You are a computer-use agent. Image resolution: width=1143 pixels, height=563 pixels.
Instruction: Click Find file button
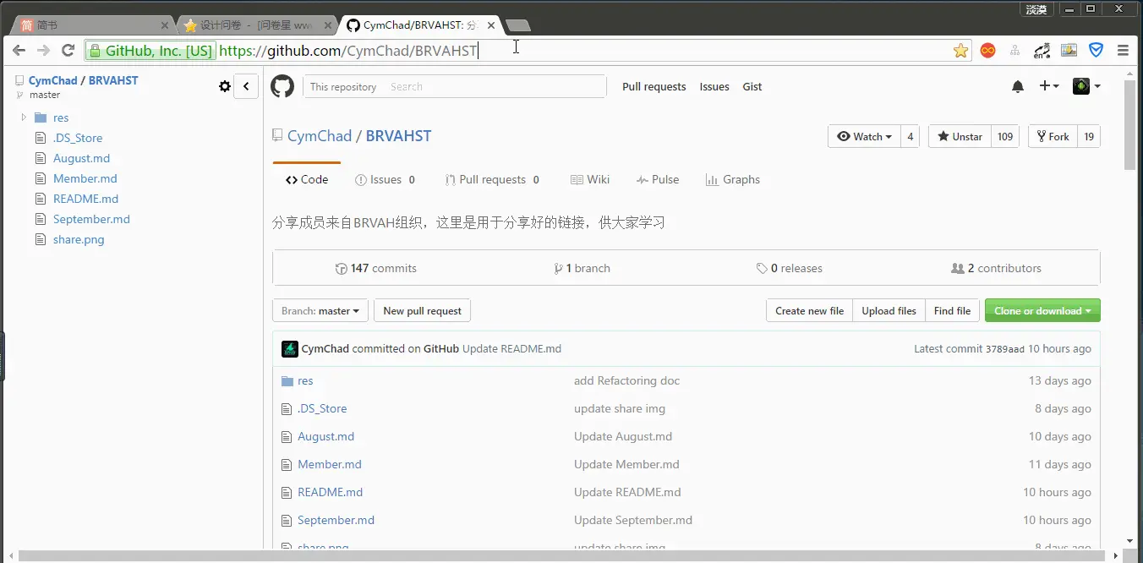point(952,311)
